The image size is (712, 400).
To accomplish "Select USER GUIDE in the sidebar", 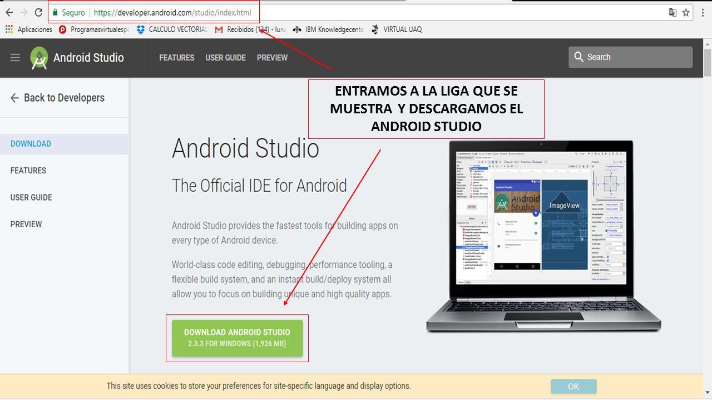I will pyautogui.click(x=31, y=197).
